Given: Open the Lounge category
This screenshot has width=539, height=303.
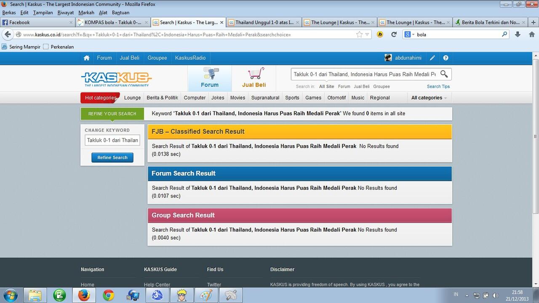Looking at the screenshot, I should (132, 98).
